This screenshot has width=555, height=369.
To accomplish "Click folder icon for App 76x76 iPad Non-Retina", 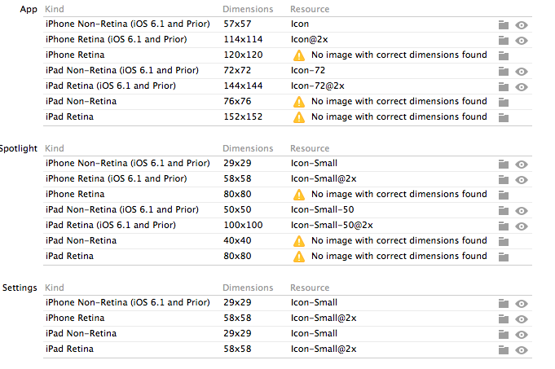I will (x=504, y=102).
